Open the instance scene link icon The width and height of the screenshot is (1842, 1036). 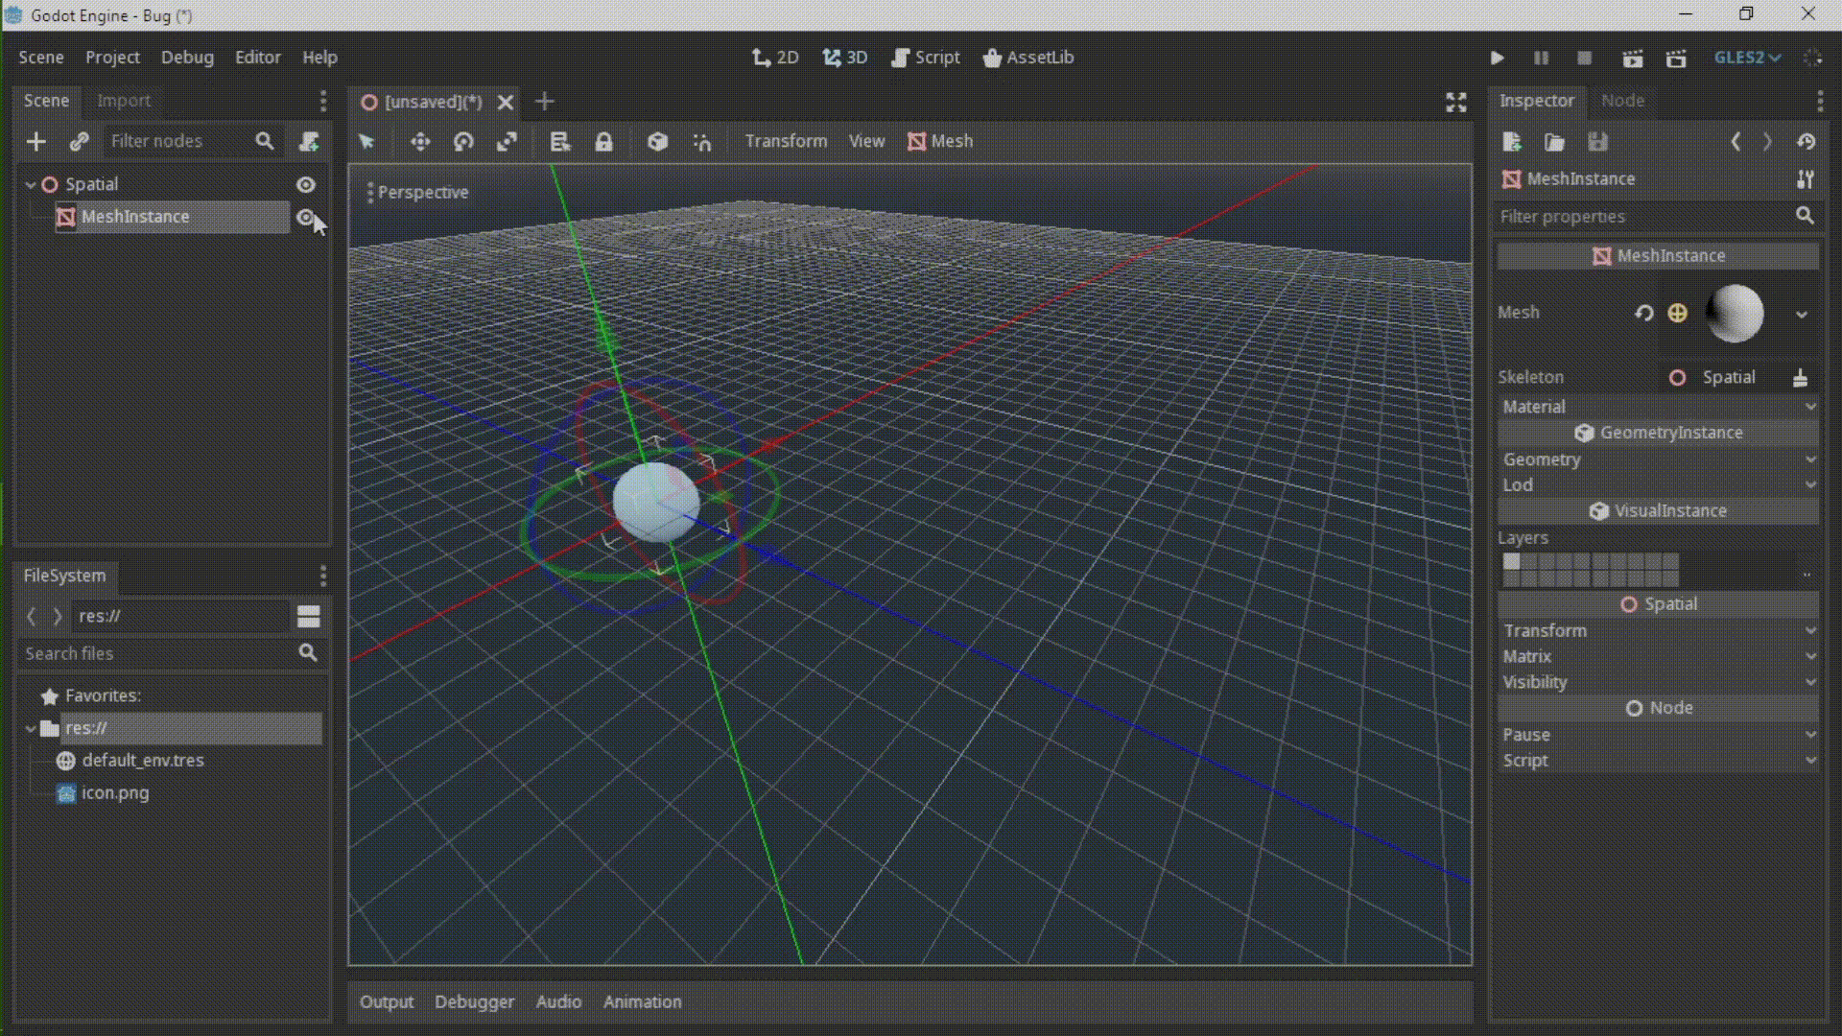click(79, 141)
